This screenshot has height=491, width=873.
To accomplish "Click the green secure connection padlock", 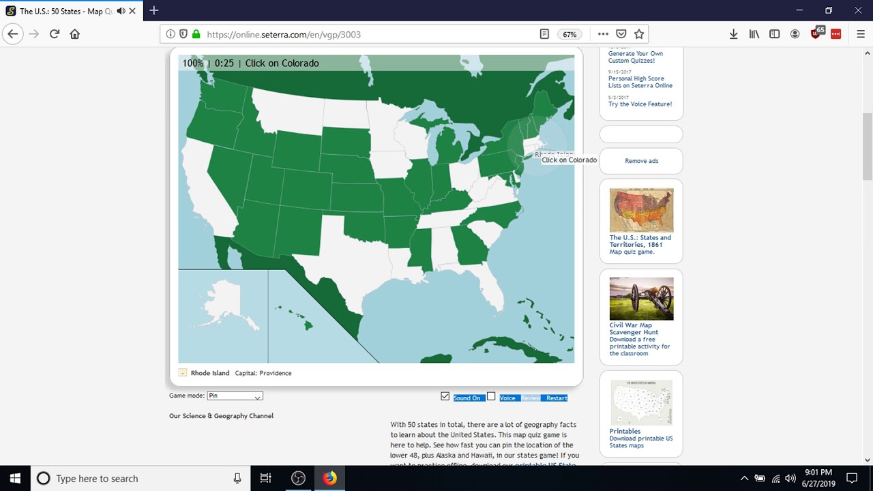I will (196, 34).
